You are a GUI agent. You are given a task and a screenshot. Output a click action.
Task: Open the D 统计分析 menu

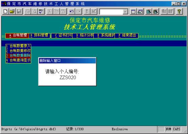point(83,36)
